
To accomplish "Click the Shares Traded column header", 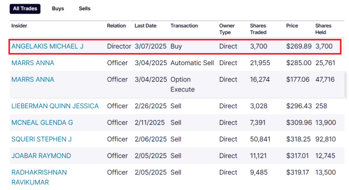I will point(258,29).
